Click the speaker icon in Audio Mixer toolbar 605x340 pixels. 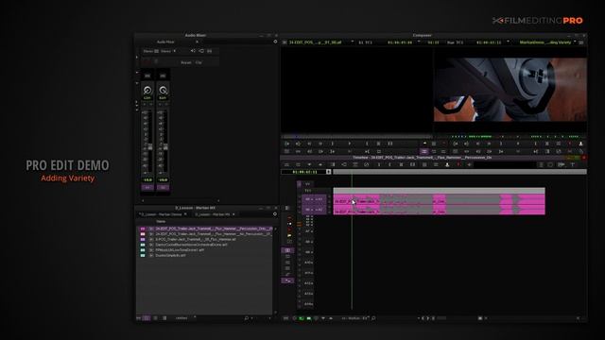(193, 51)
